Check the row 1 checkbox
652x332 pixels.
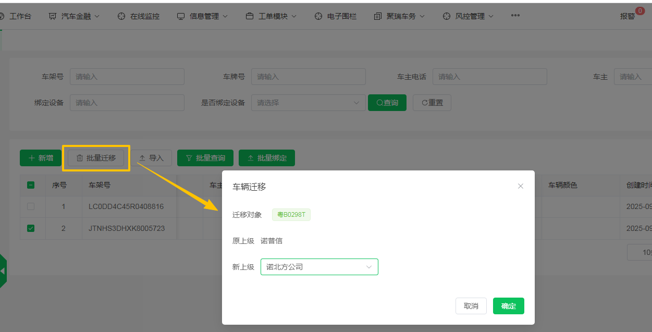click(x=31, y=206)
